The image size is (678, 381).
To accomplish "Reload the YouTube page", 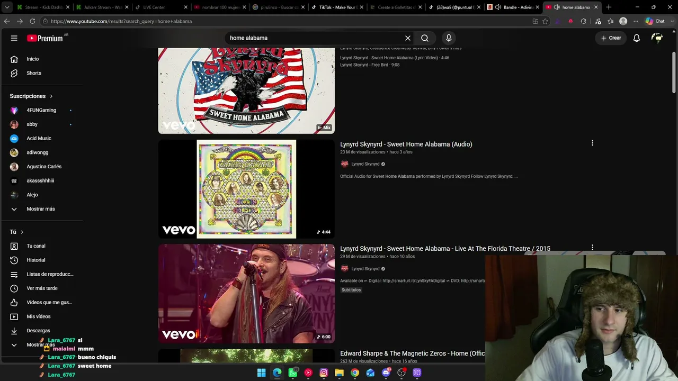I will tap(32, 21).
